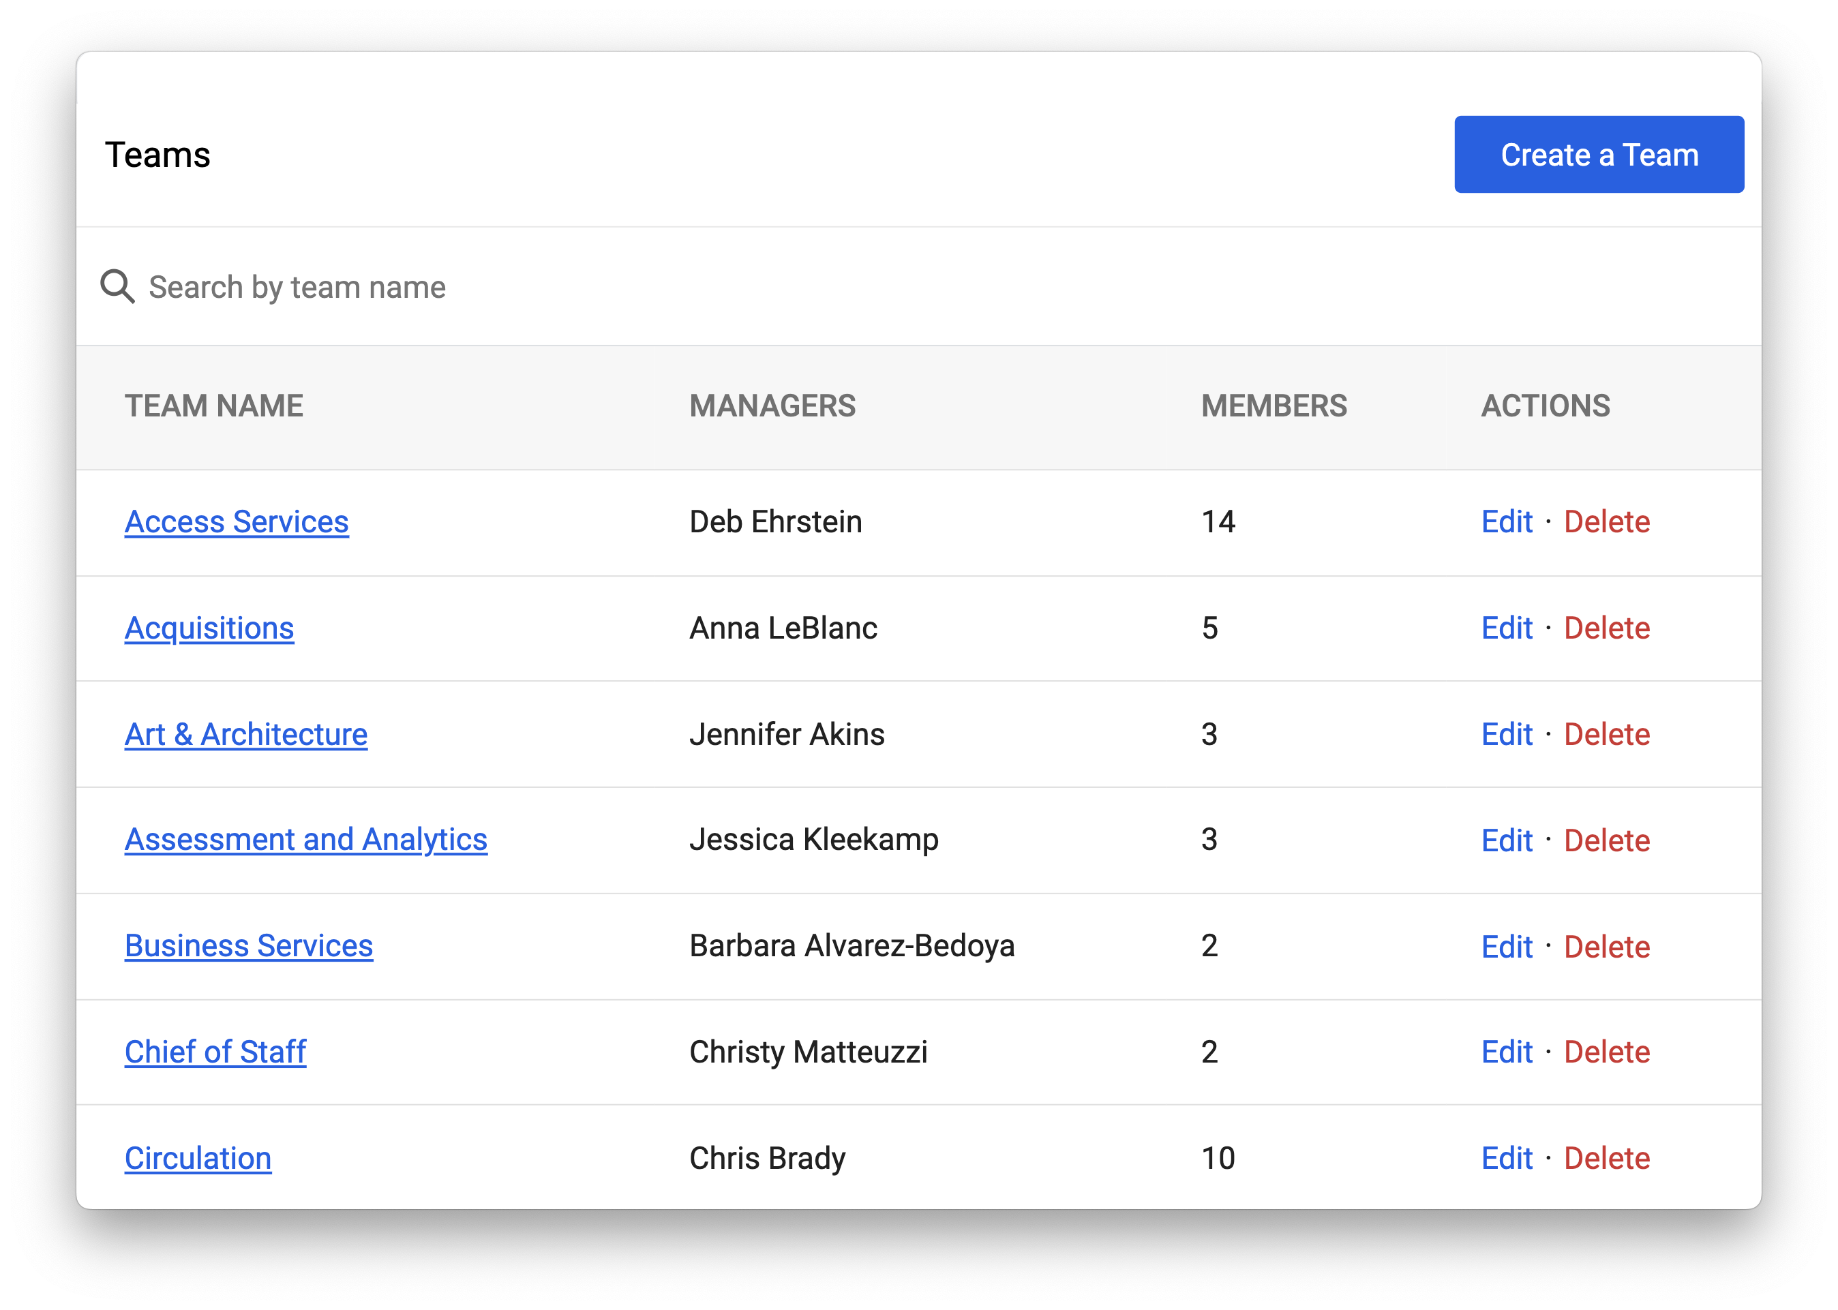Screen dimensions: 1838x1310
Task: Open the Circulation team link
Action: tap(198, 1159)
